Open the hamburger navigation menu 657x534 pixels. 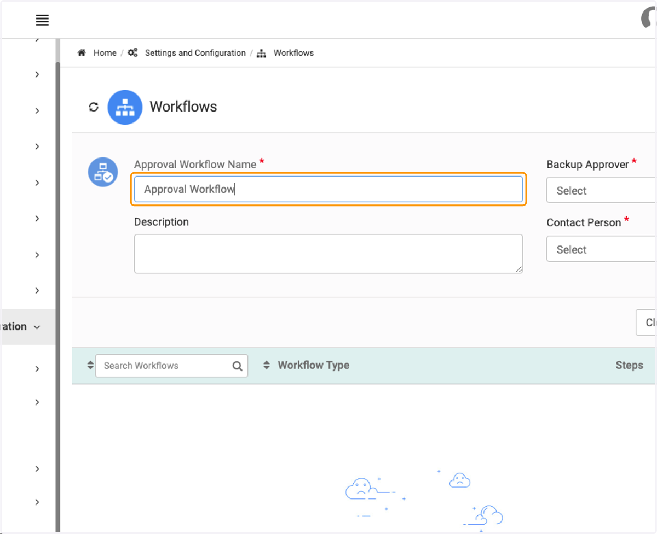click(x=42, y=20)
